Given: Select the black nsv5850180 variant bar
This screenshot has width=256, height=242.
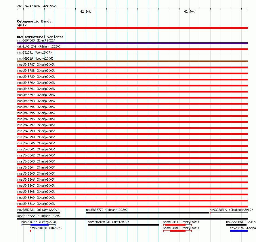Looking at the screenshot, I should point(123,225).
